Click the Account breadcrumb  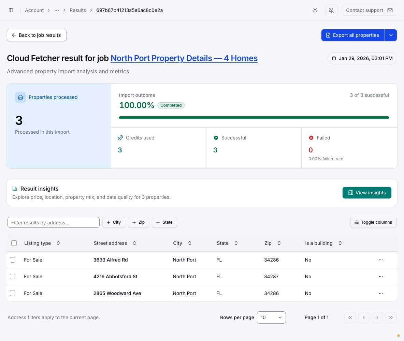tap(34, 10)
